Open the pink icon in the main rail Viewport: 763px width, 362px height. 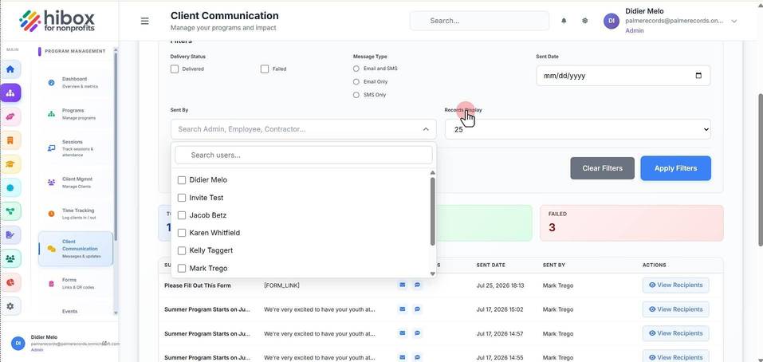pos(10,116)
